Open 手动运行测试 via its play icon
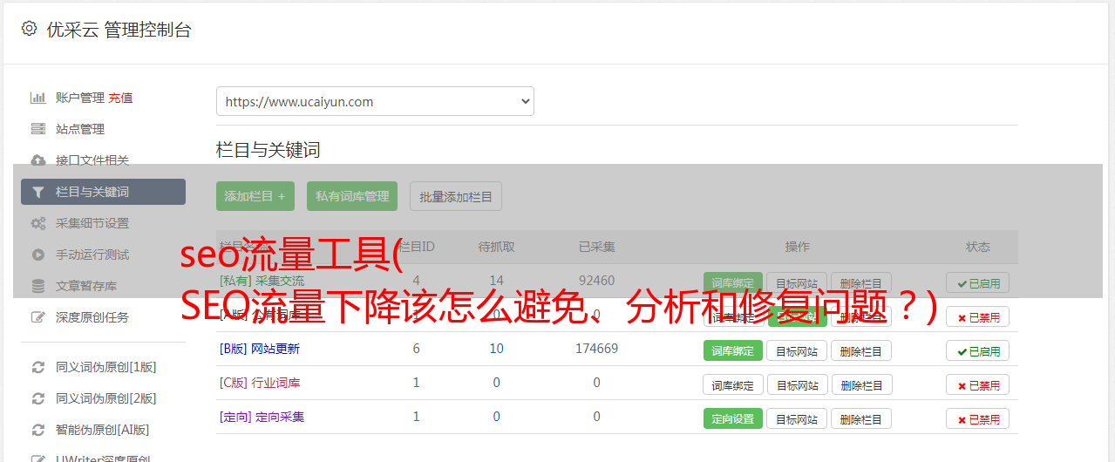 (x=38, y=255)
